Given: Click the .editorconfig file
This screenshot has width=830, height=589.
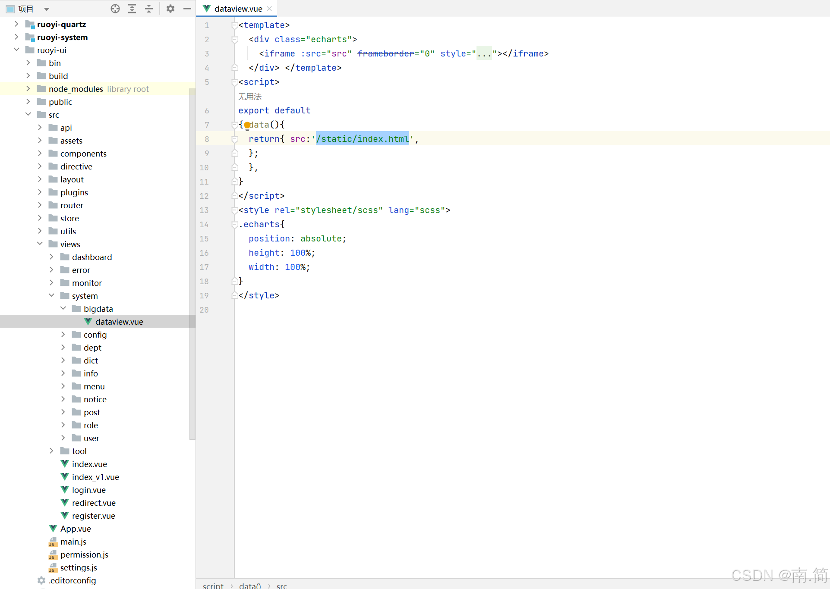Looking at the screenshot, I should point(72,580).
